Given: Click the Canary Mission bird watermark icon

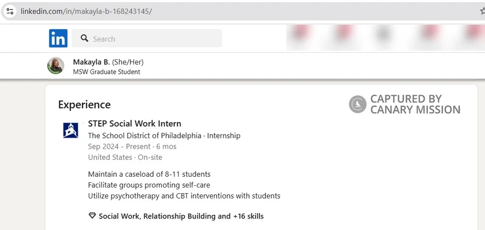Looking at the screenshot, I should 358,104.
